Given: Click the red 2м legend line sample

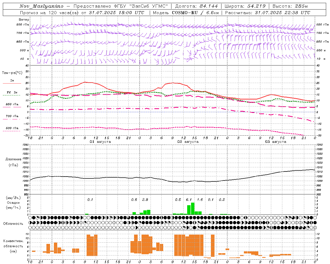Looking at the screenshot, I should pos(12,84).
